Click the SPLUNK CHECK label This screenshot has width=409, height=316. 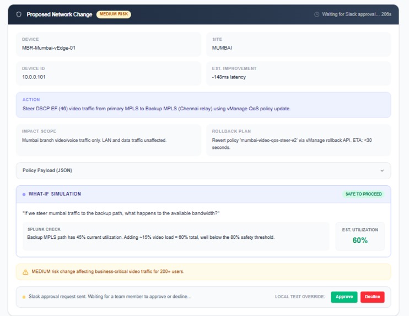44,229
